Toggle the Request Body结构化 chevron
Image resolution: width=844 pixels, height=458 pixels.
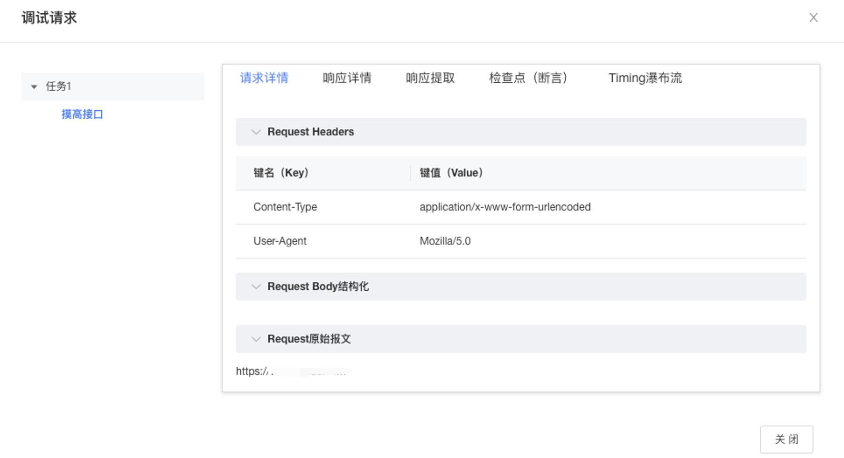(x=256, y=287)
